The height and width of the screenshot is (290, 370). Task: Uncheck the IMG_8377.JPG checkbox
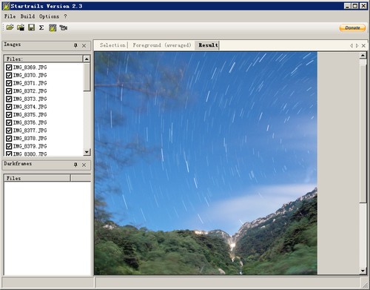[x=9, y=131]
